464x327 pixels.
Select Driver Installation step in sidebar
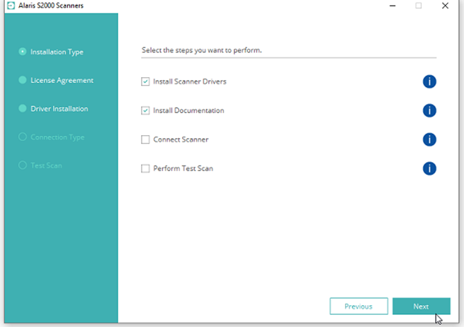[x=54, y=109]
